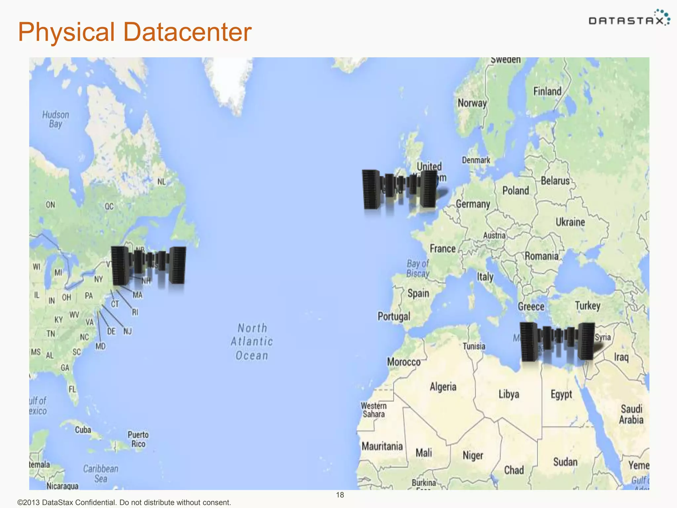This screenshot has height=508, width=677.
Task: Click the 'Austria' map label
Action: coord(494,235)
